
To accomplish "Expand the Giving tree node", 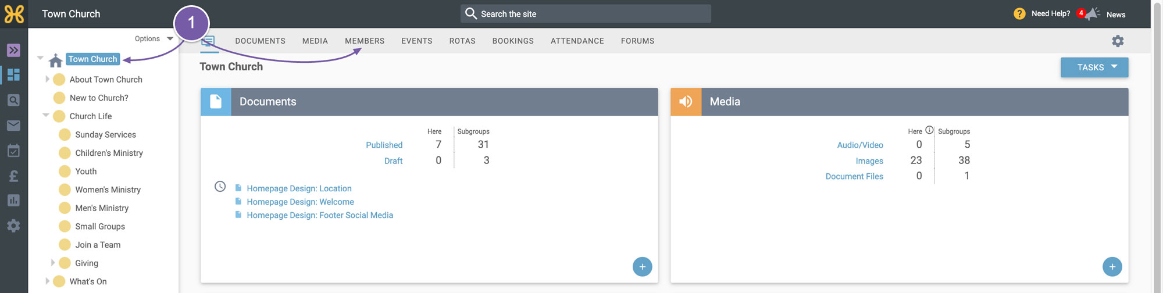I will 53,263.
